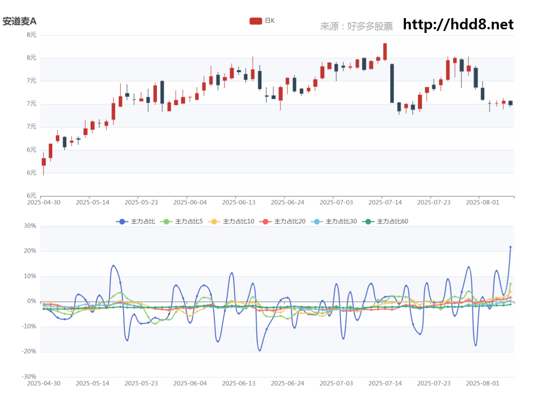This screenshot has width=549, height=417.
Task: Select 2025-05-14 on the candlestick chart axis
Action: click(x=93, y=202)
